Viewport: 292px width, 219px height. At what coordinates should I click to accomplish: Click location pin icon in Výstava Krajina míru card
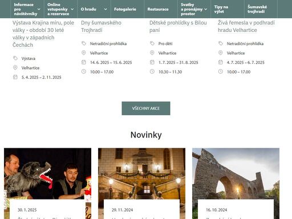(x=15, y=67)
